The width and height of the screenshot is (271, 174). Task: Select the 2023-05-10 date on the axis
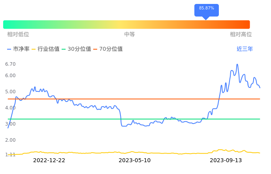point(135,160)
